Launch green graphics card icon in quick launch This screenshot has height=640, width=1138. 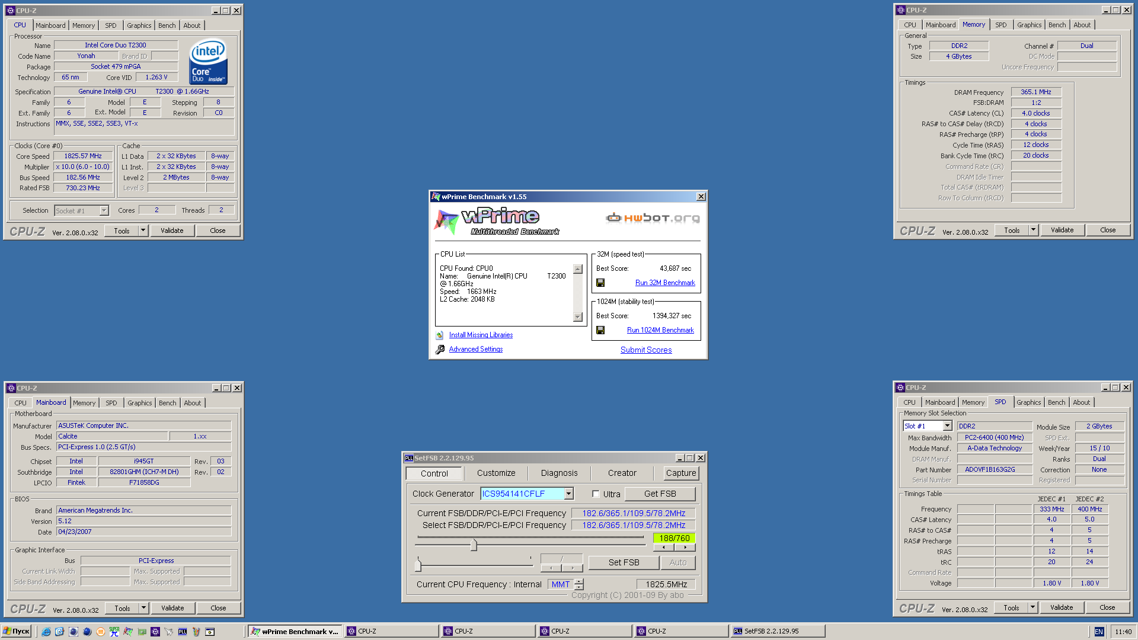pos(142,632)
